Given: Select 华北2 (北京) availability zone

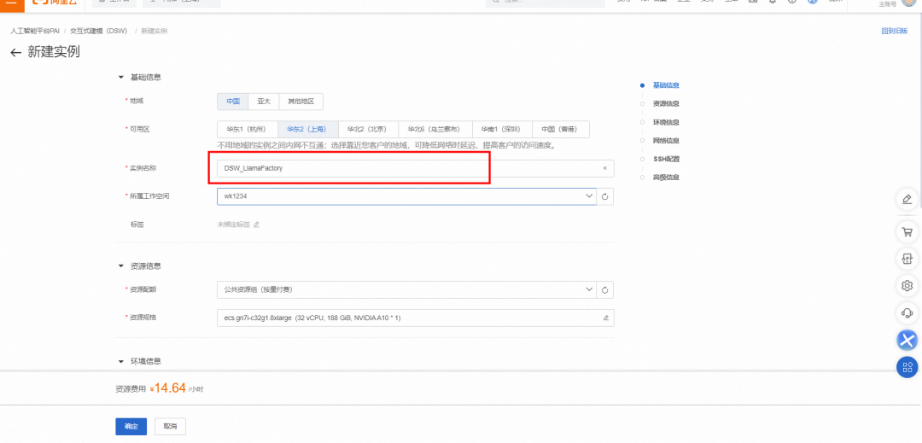Looking at the screenshot, I should point(369,129).
